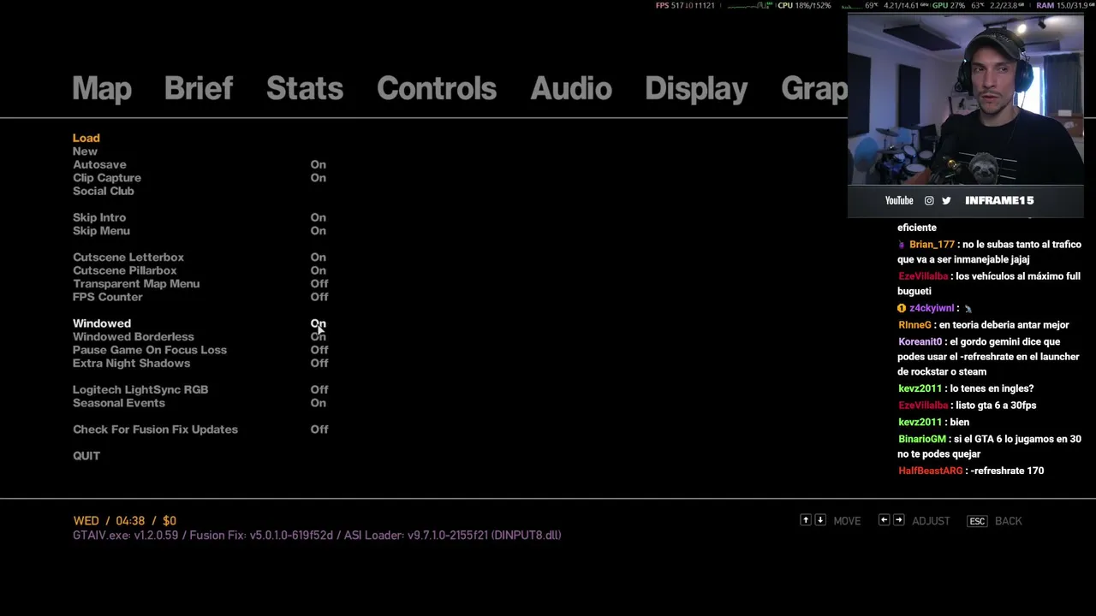1096x616 pixels.
Task: Open the Stats tab
Action: [305, 88]
